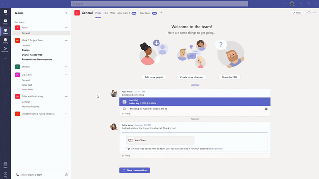Select the Teams icon in rail
The height and width of the screenshot is (179, 319).
pyautogui.click(x=5, y=31)
